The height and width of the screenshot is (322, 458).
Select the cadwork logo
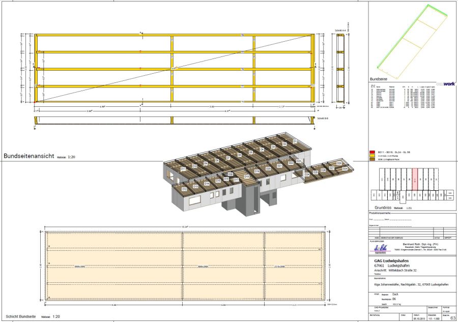click(445, 84)
